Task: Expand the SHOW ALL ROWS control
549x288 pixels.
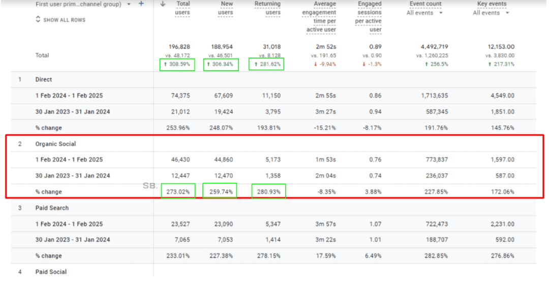Action: (x=60, y=20)
